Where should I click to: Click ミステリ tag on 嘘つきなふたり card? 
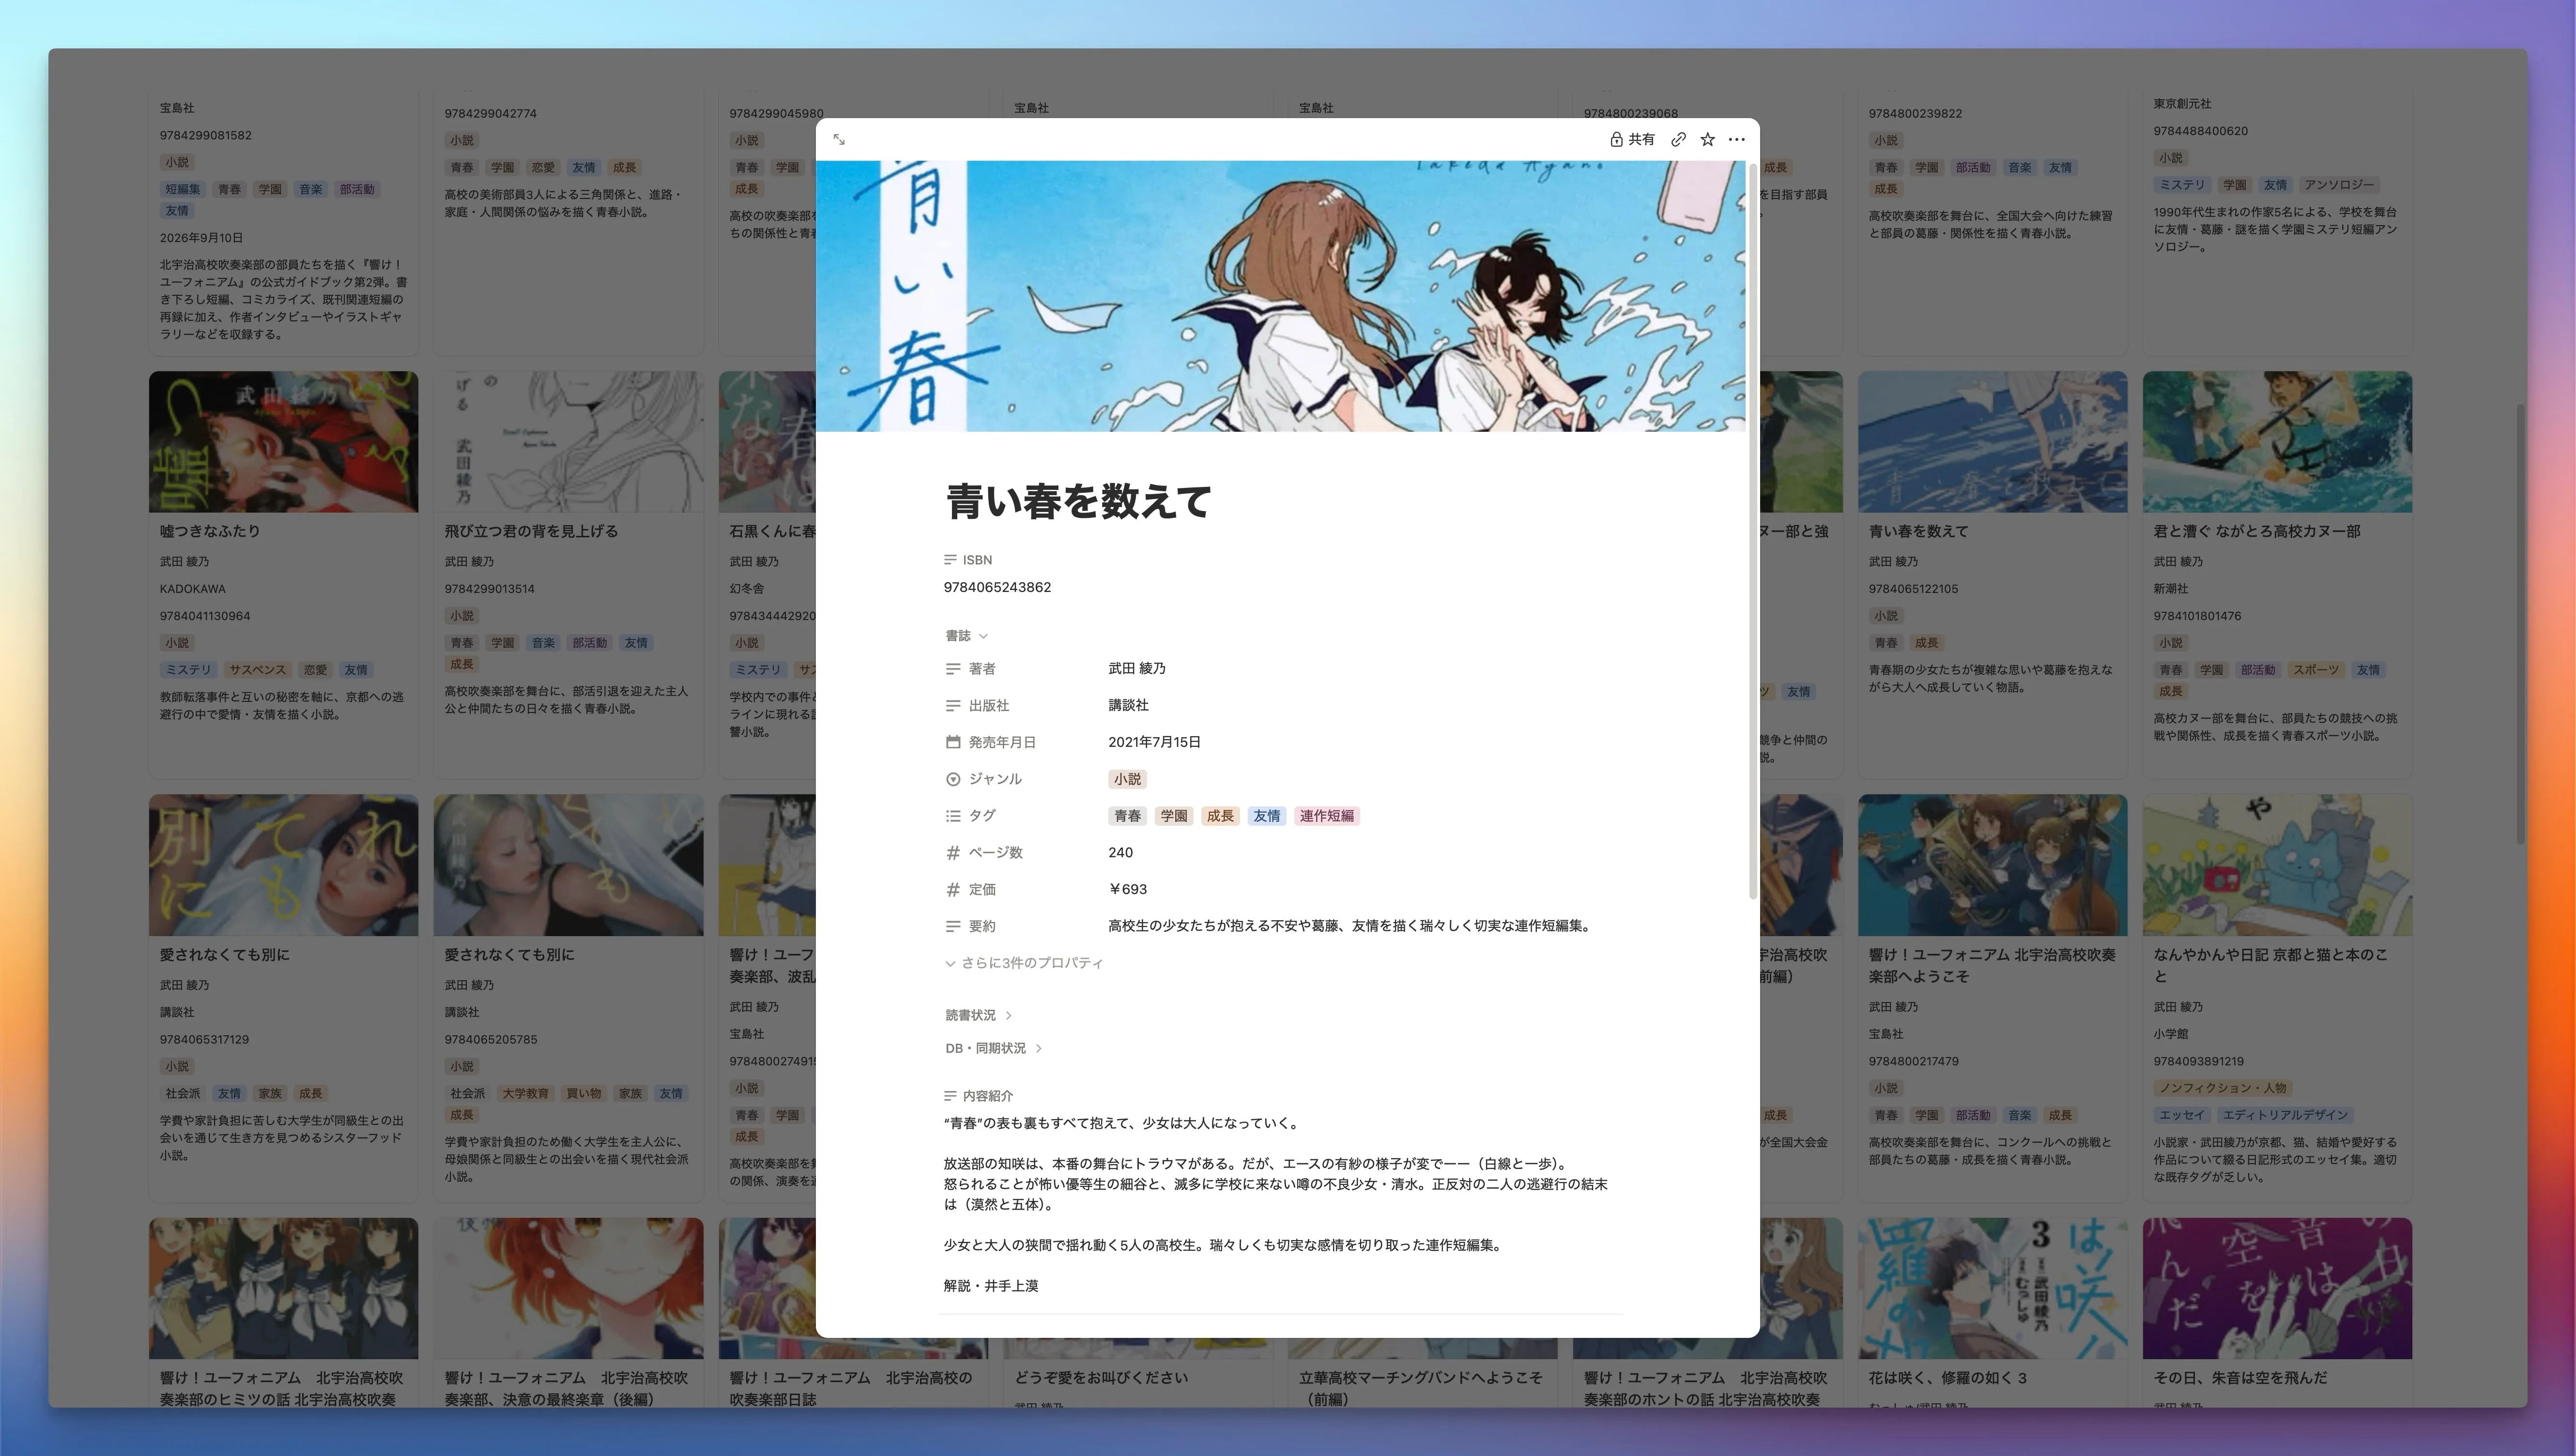(x=188, y=670)
